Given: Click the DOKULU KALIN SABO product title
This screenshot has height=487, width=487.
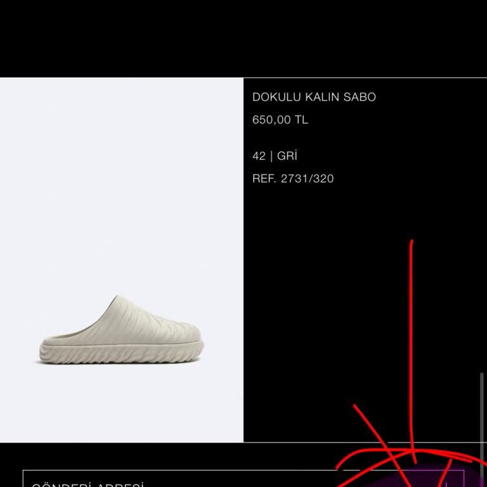Looking at the screenshot, I should tap(314, 97).
